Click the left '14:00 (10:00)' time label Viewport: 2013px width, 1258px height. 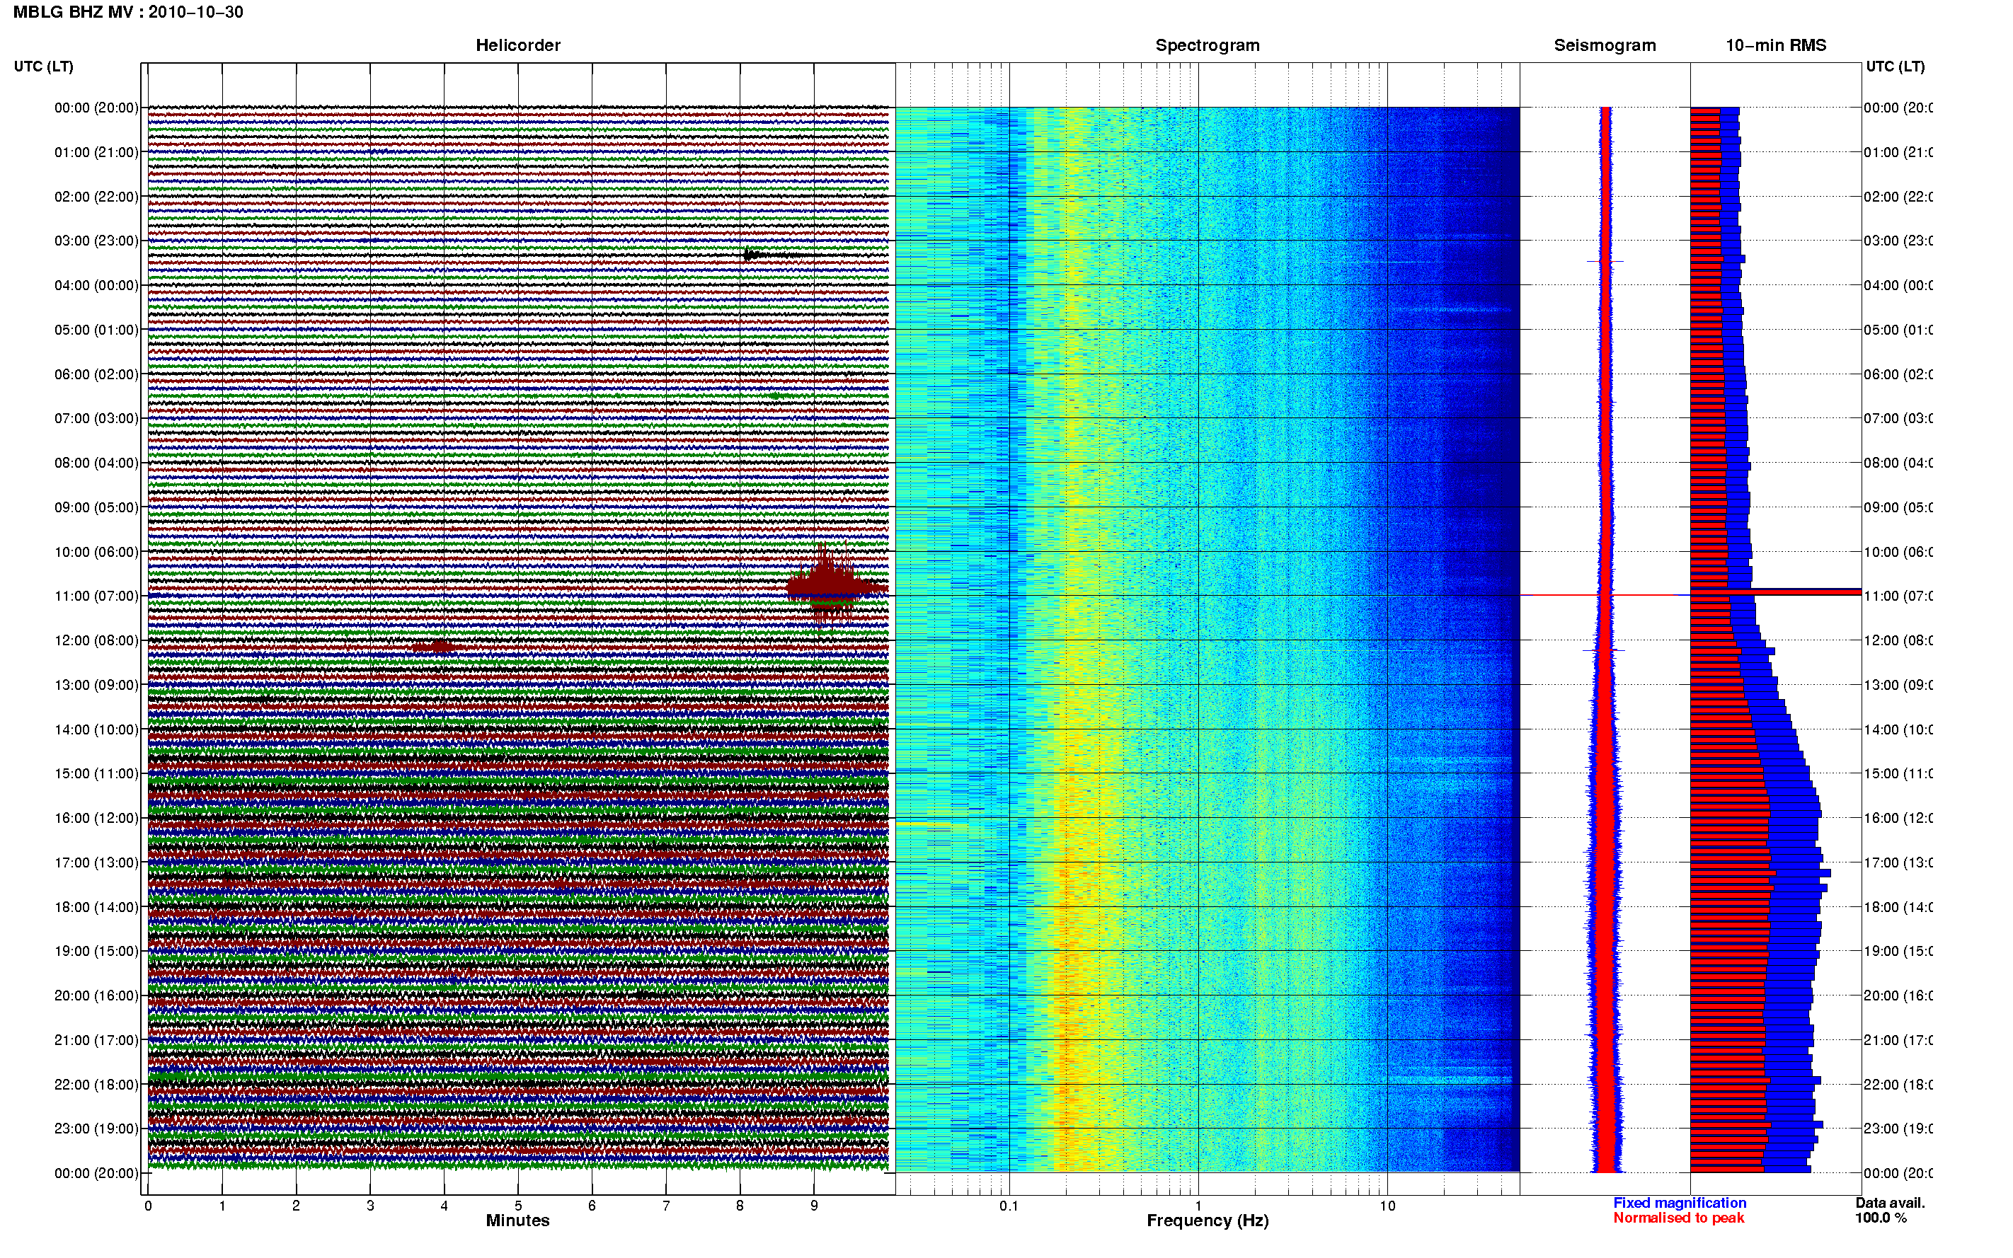click(x=96, y=729)
